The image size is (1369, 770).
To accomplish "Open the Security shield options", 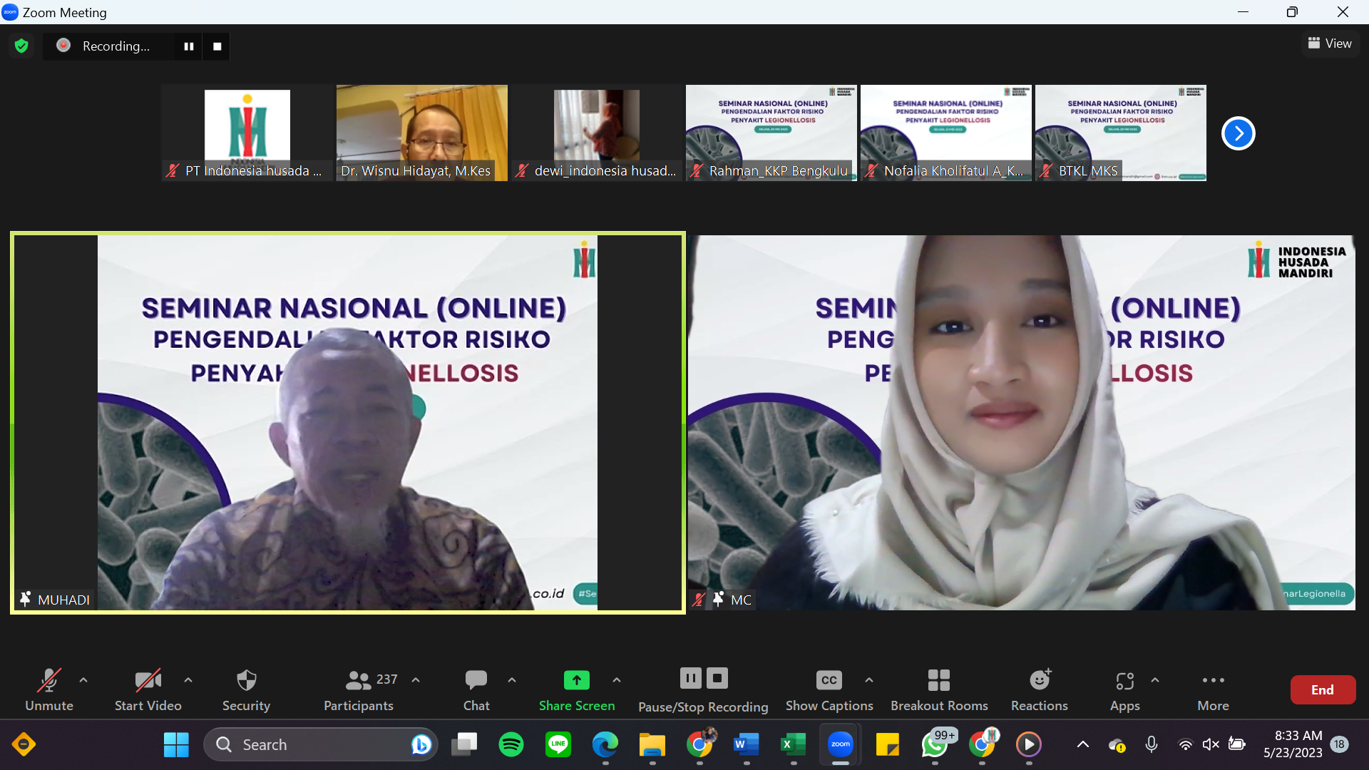I will [246, 690].
